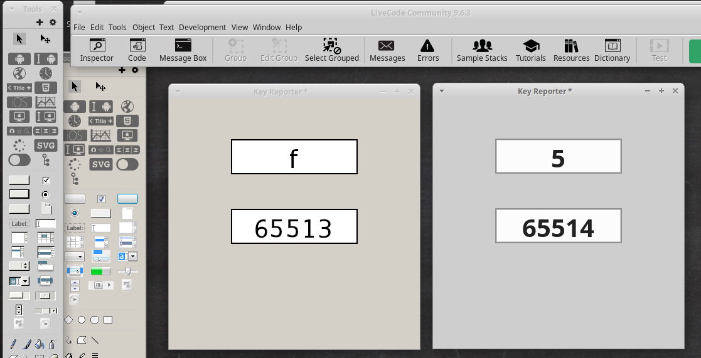701x358 pixels.
Task: Select the spray can paint tool
Action: [x=52, y=344]
